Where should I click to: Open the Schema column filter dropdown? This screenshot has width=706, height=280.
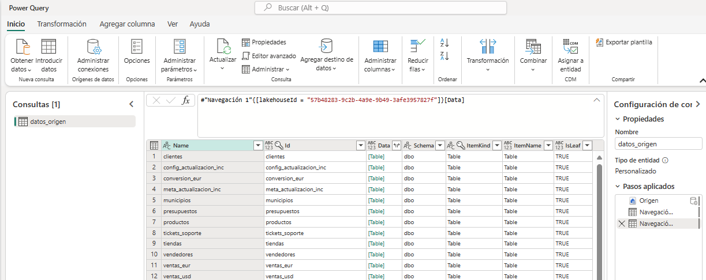point(440,146)
